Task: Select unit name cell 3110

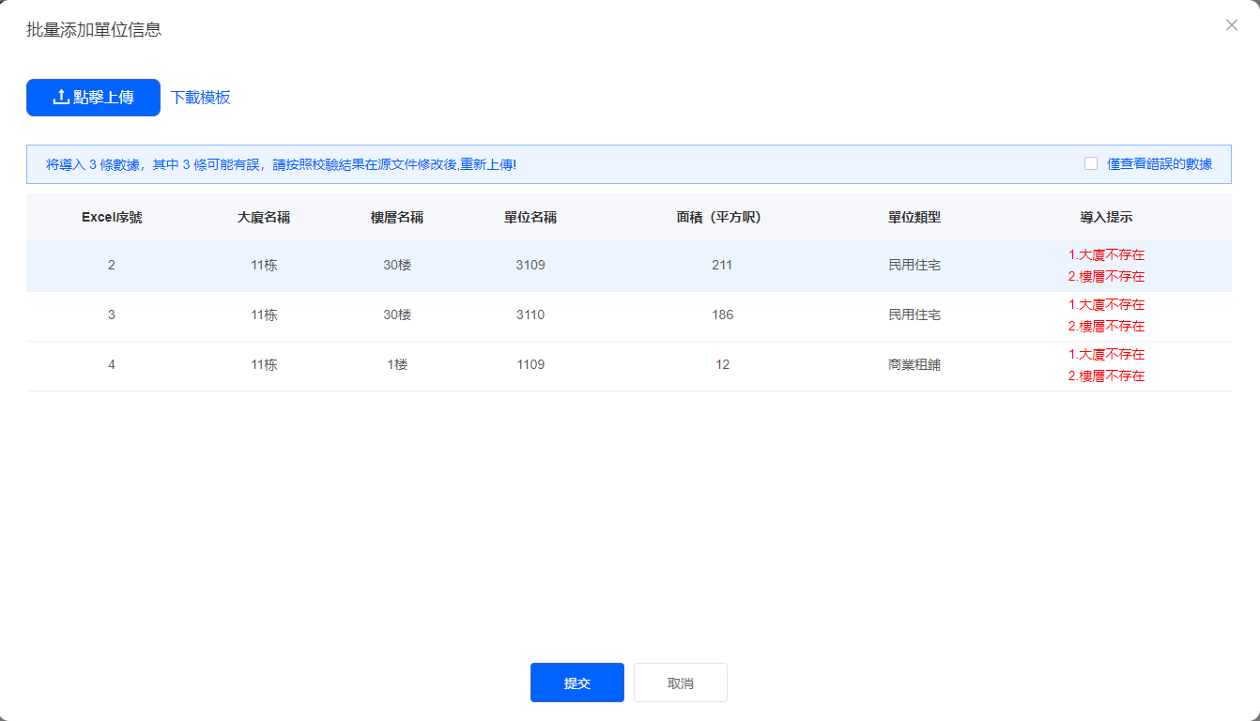Action: coord(530,315)
